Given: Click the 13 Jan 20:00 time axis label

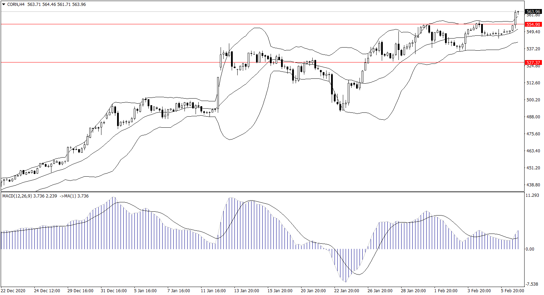Looking at the screenshot, I should (247, 291).
